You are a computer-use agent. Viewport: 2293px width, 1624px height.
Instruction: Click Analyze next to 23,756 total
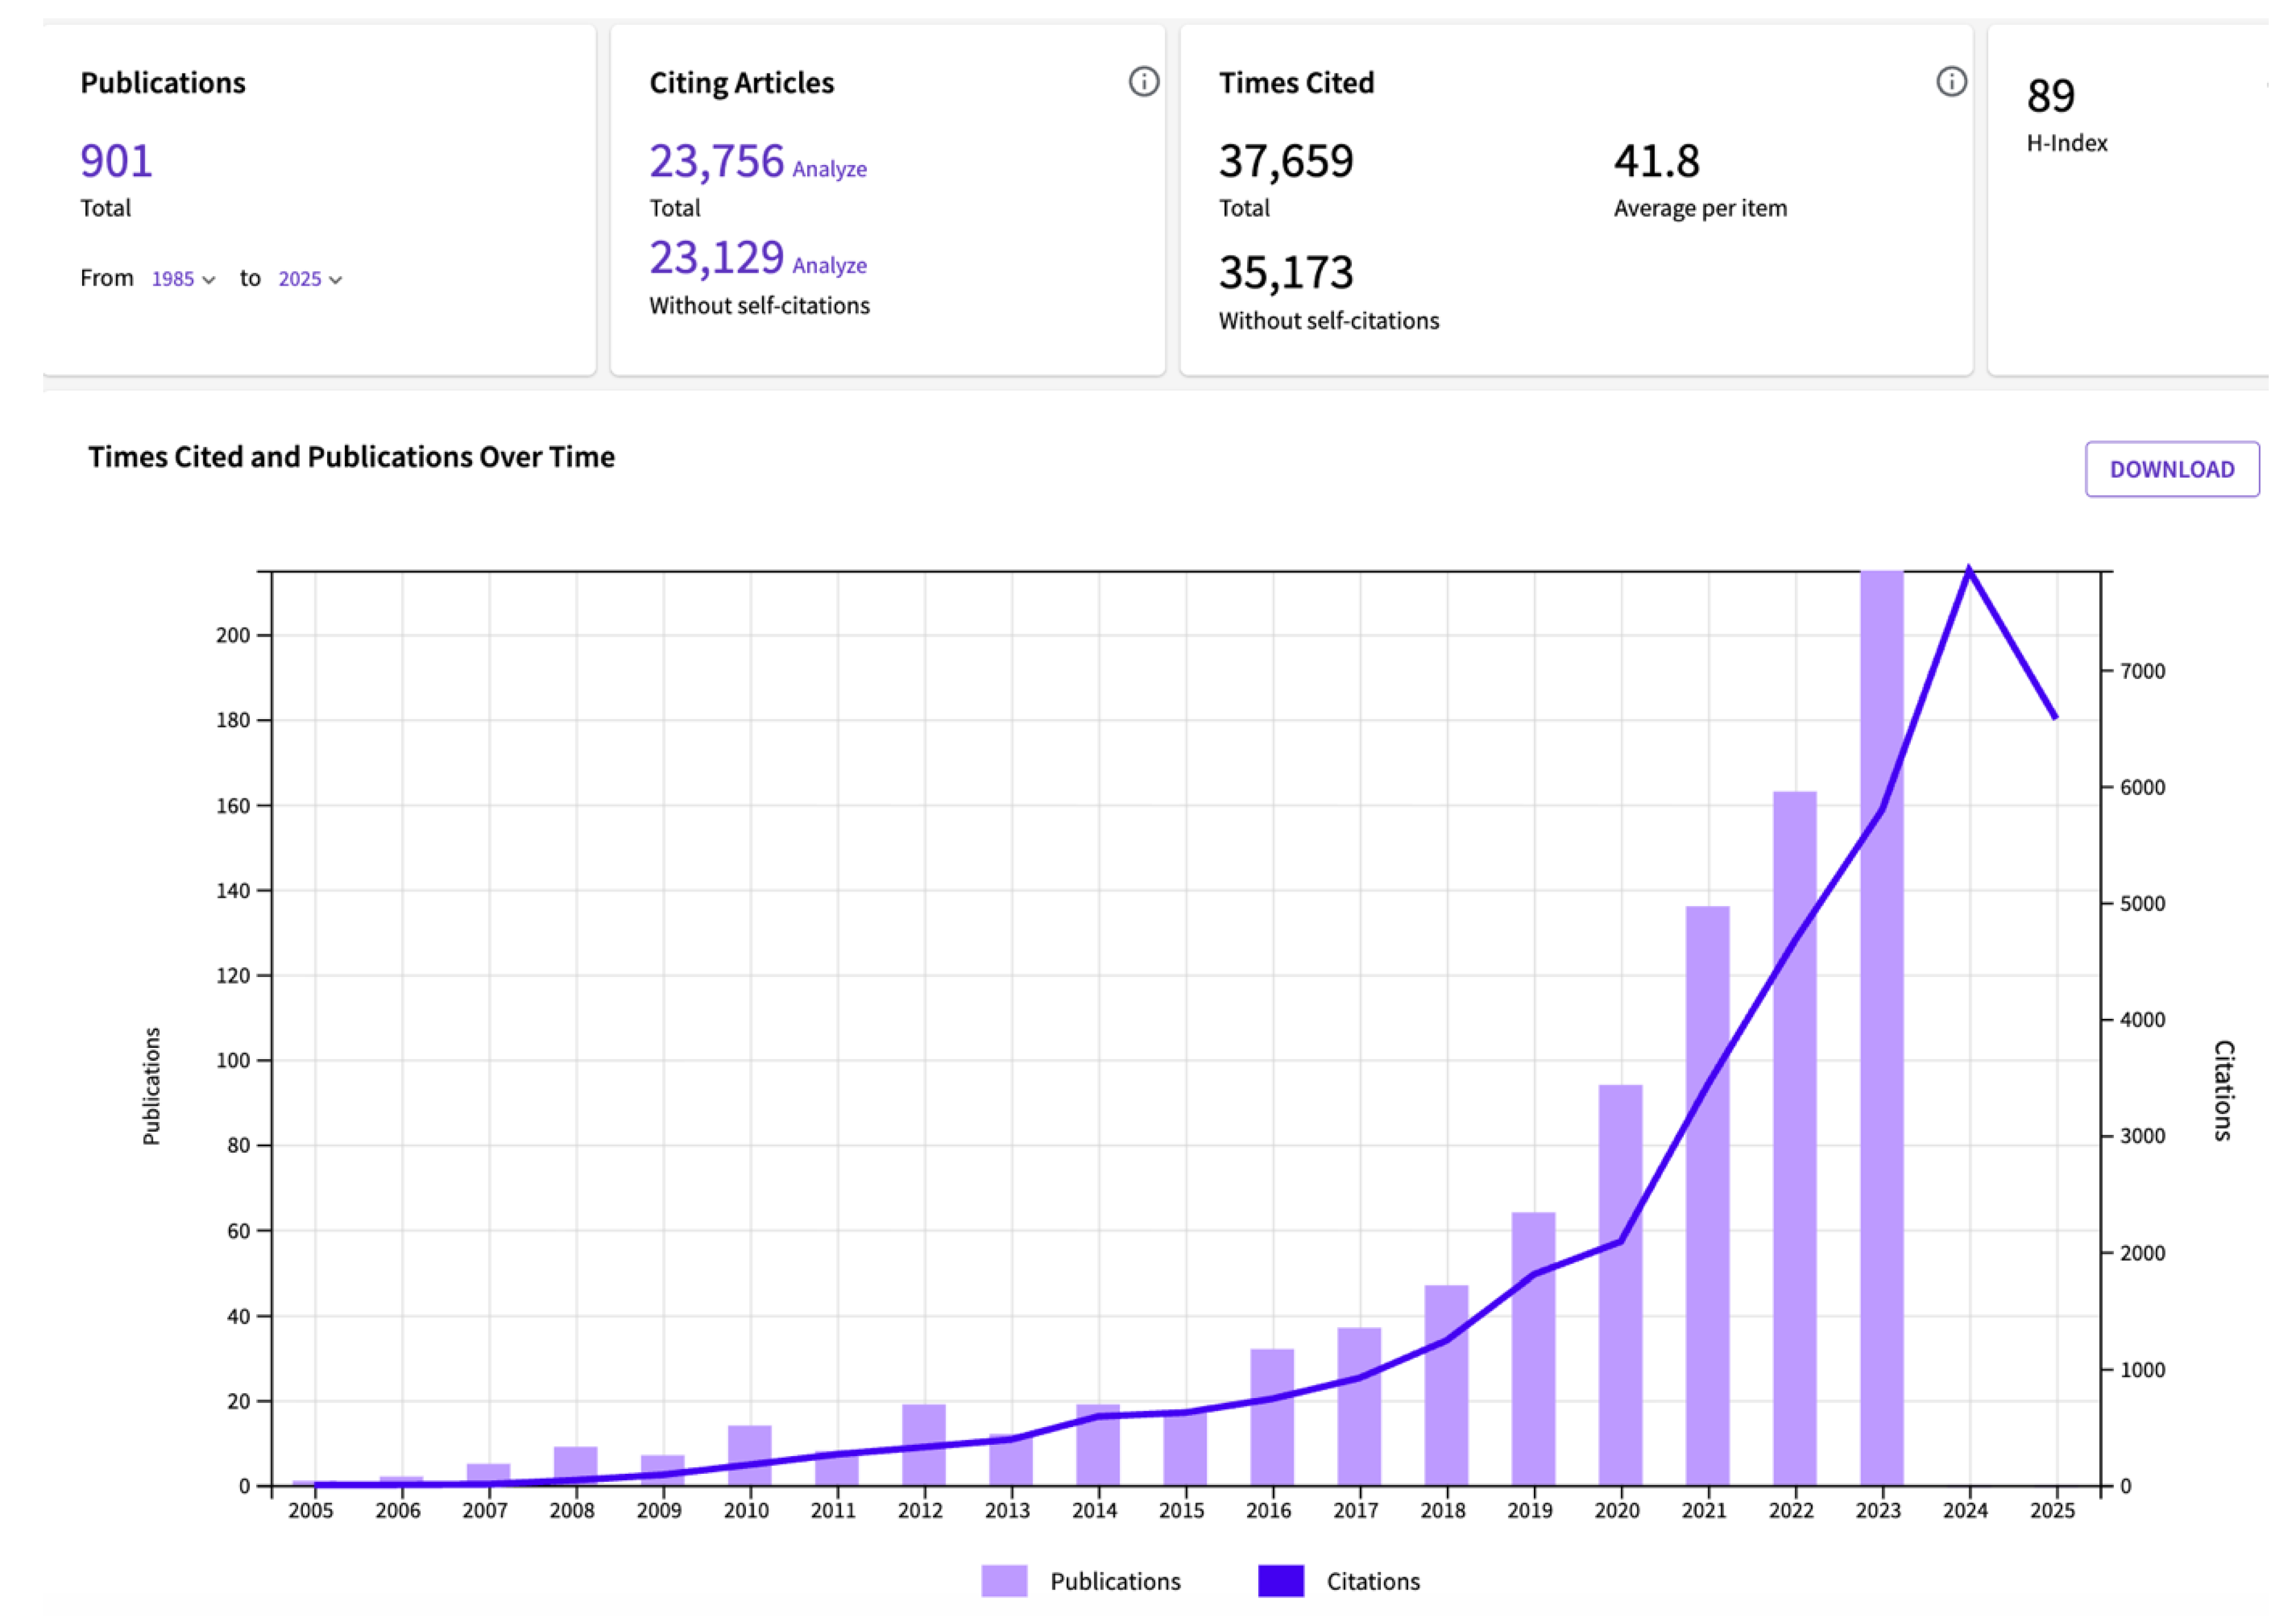(x=829, y=169)
